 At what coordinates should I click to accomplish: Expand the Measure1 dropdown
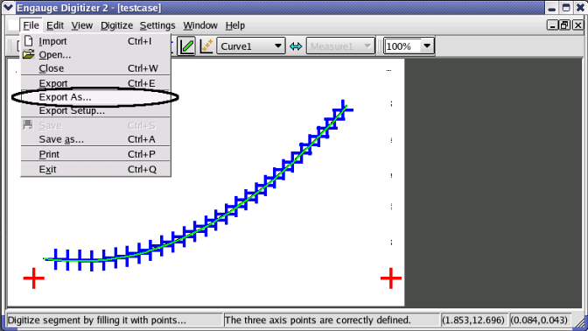(x=367, y=46)
